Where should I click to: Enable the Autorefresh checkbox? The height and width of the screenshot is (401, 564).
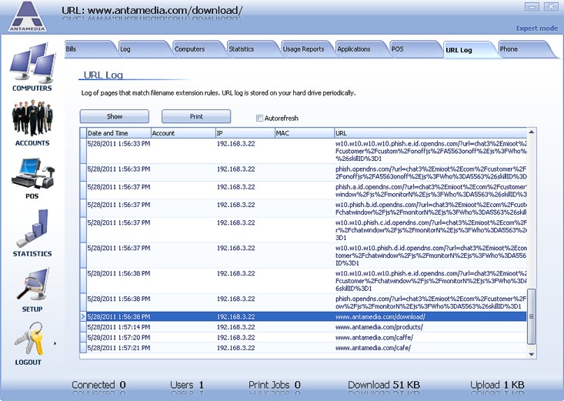coord(259,118)
